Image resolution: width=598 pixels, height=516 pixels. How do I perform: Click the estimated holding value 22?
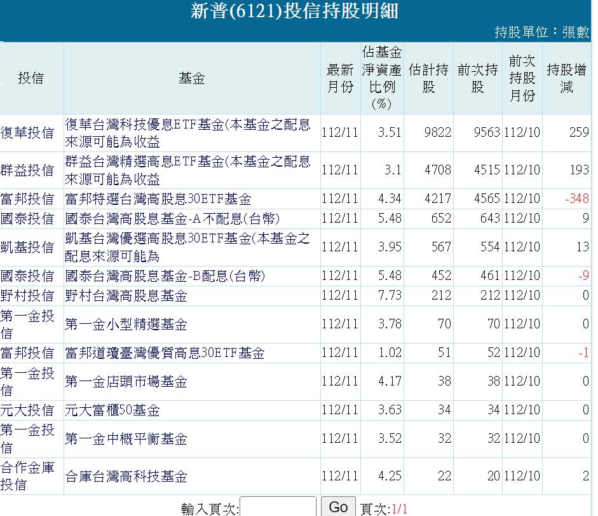click(445, 476)
